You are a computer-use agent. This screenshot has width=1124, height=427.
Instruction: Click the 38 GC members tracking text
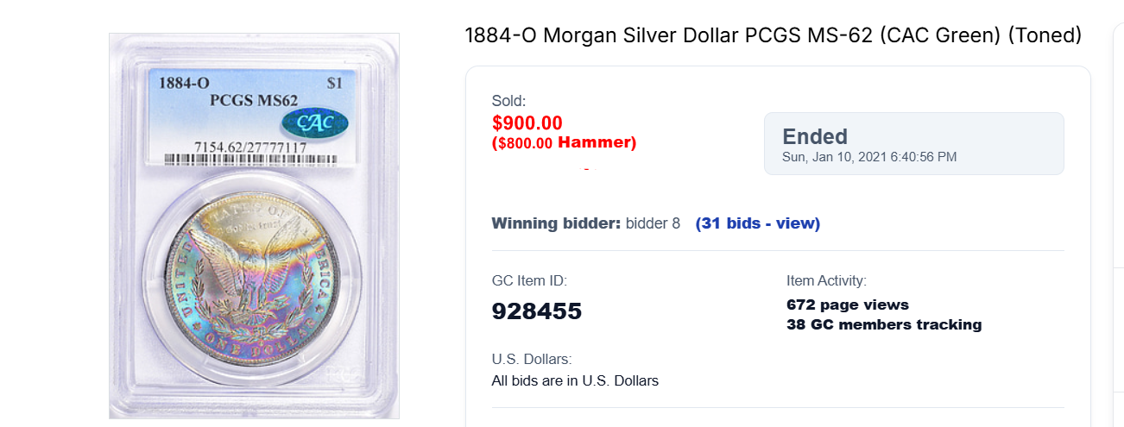(884, 325)
